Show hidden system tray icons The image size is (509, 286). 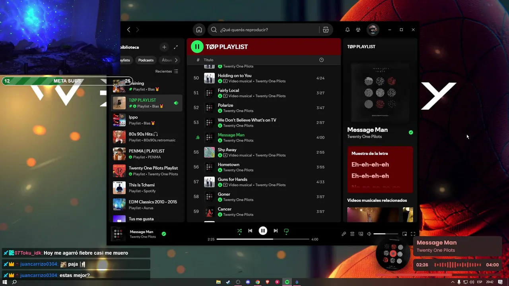453,282
